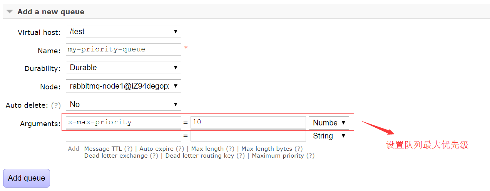490x191 pixels.
Task: Click the Maximum priority link
Action: 278,156
